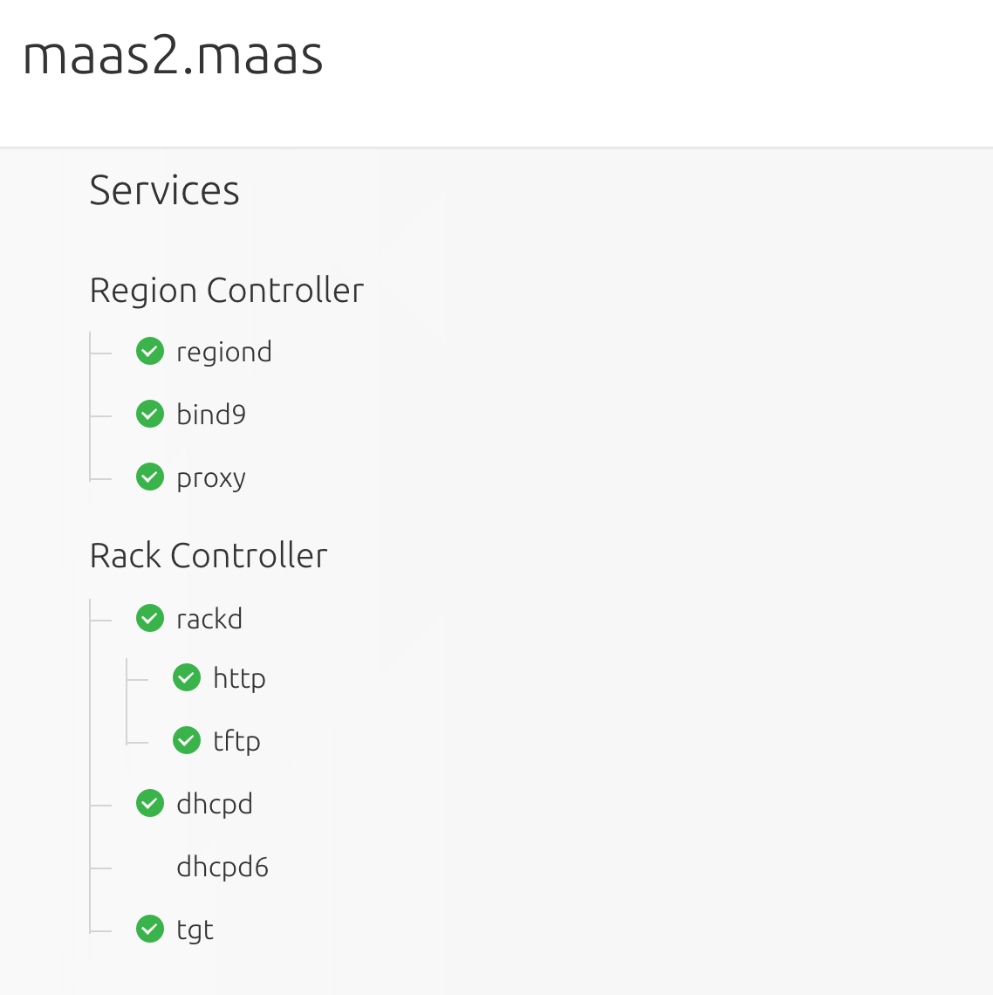993x995 pixels.
Task: Select the rackd service label
Action: [x=209, y=619]
